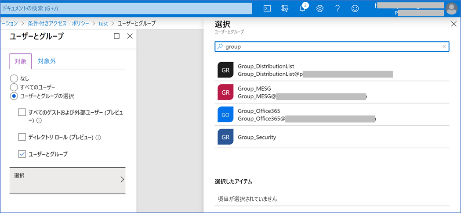Check ディレクトリ ロール (プレビュー) checkbox

[22, 137]
